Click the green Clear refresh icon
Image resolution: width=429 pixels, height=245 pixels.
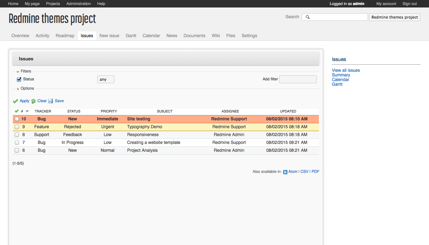(33, 101)
